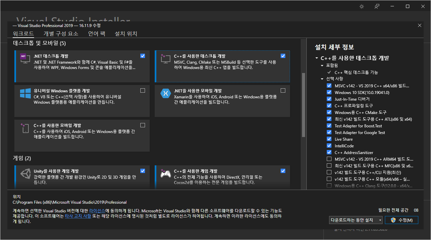Uncheck Test Adapter for Boost.Test option
The width and height of the screenshot is (431, 240).
(x=329, y=126)
